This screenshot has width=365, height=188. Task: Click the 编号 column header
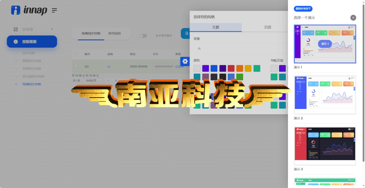[x=87, y=54]
